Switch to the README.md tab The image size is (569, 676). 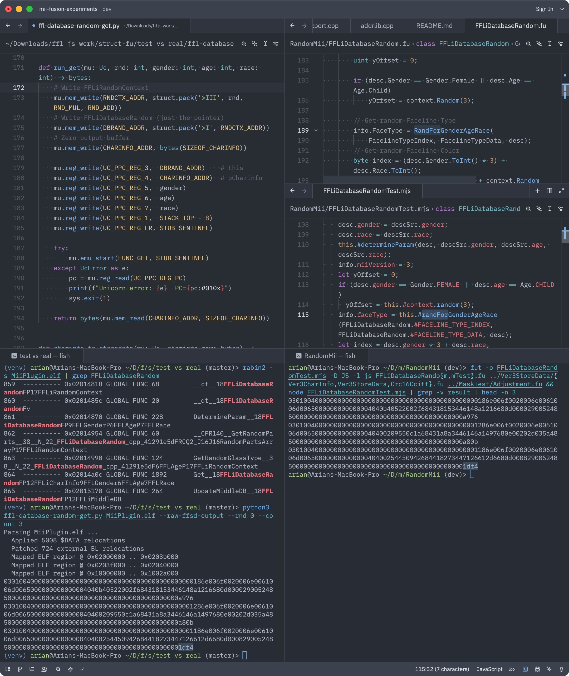click(x=434, y=26)
